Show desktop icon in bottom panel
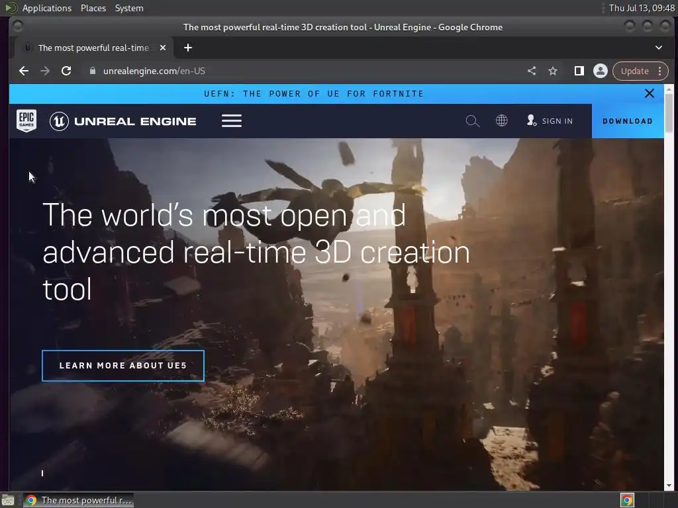 coord(8,500)
